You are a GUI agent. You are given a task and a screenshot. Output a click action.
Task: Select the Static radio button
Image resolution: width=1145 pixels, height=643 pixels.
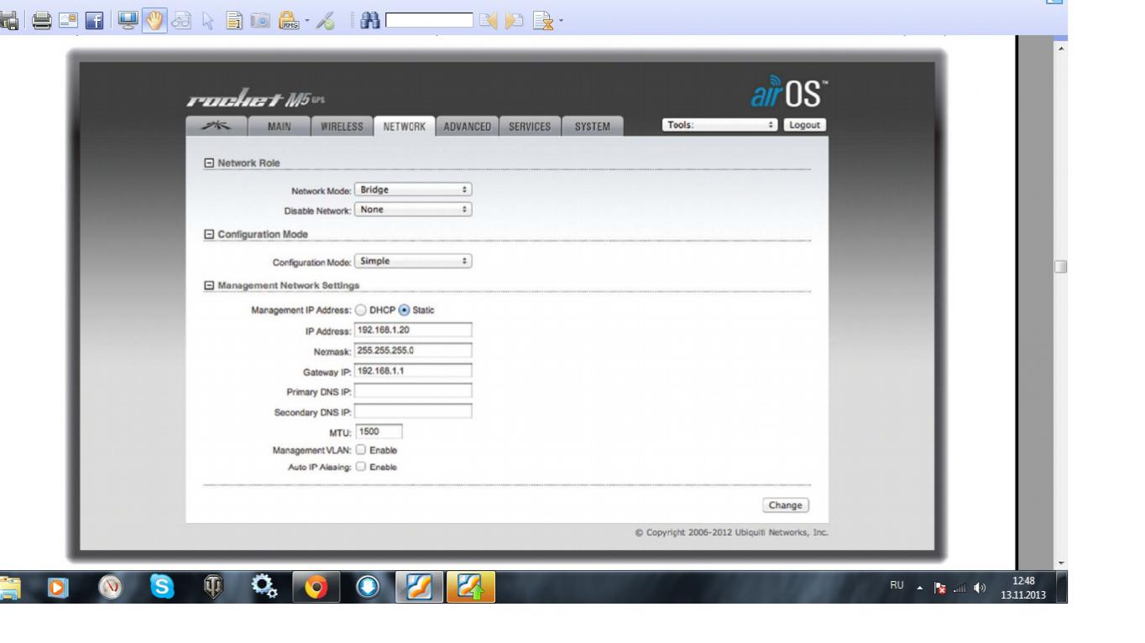click(x=404, y=310)
